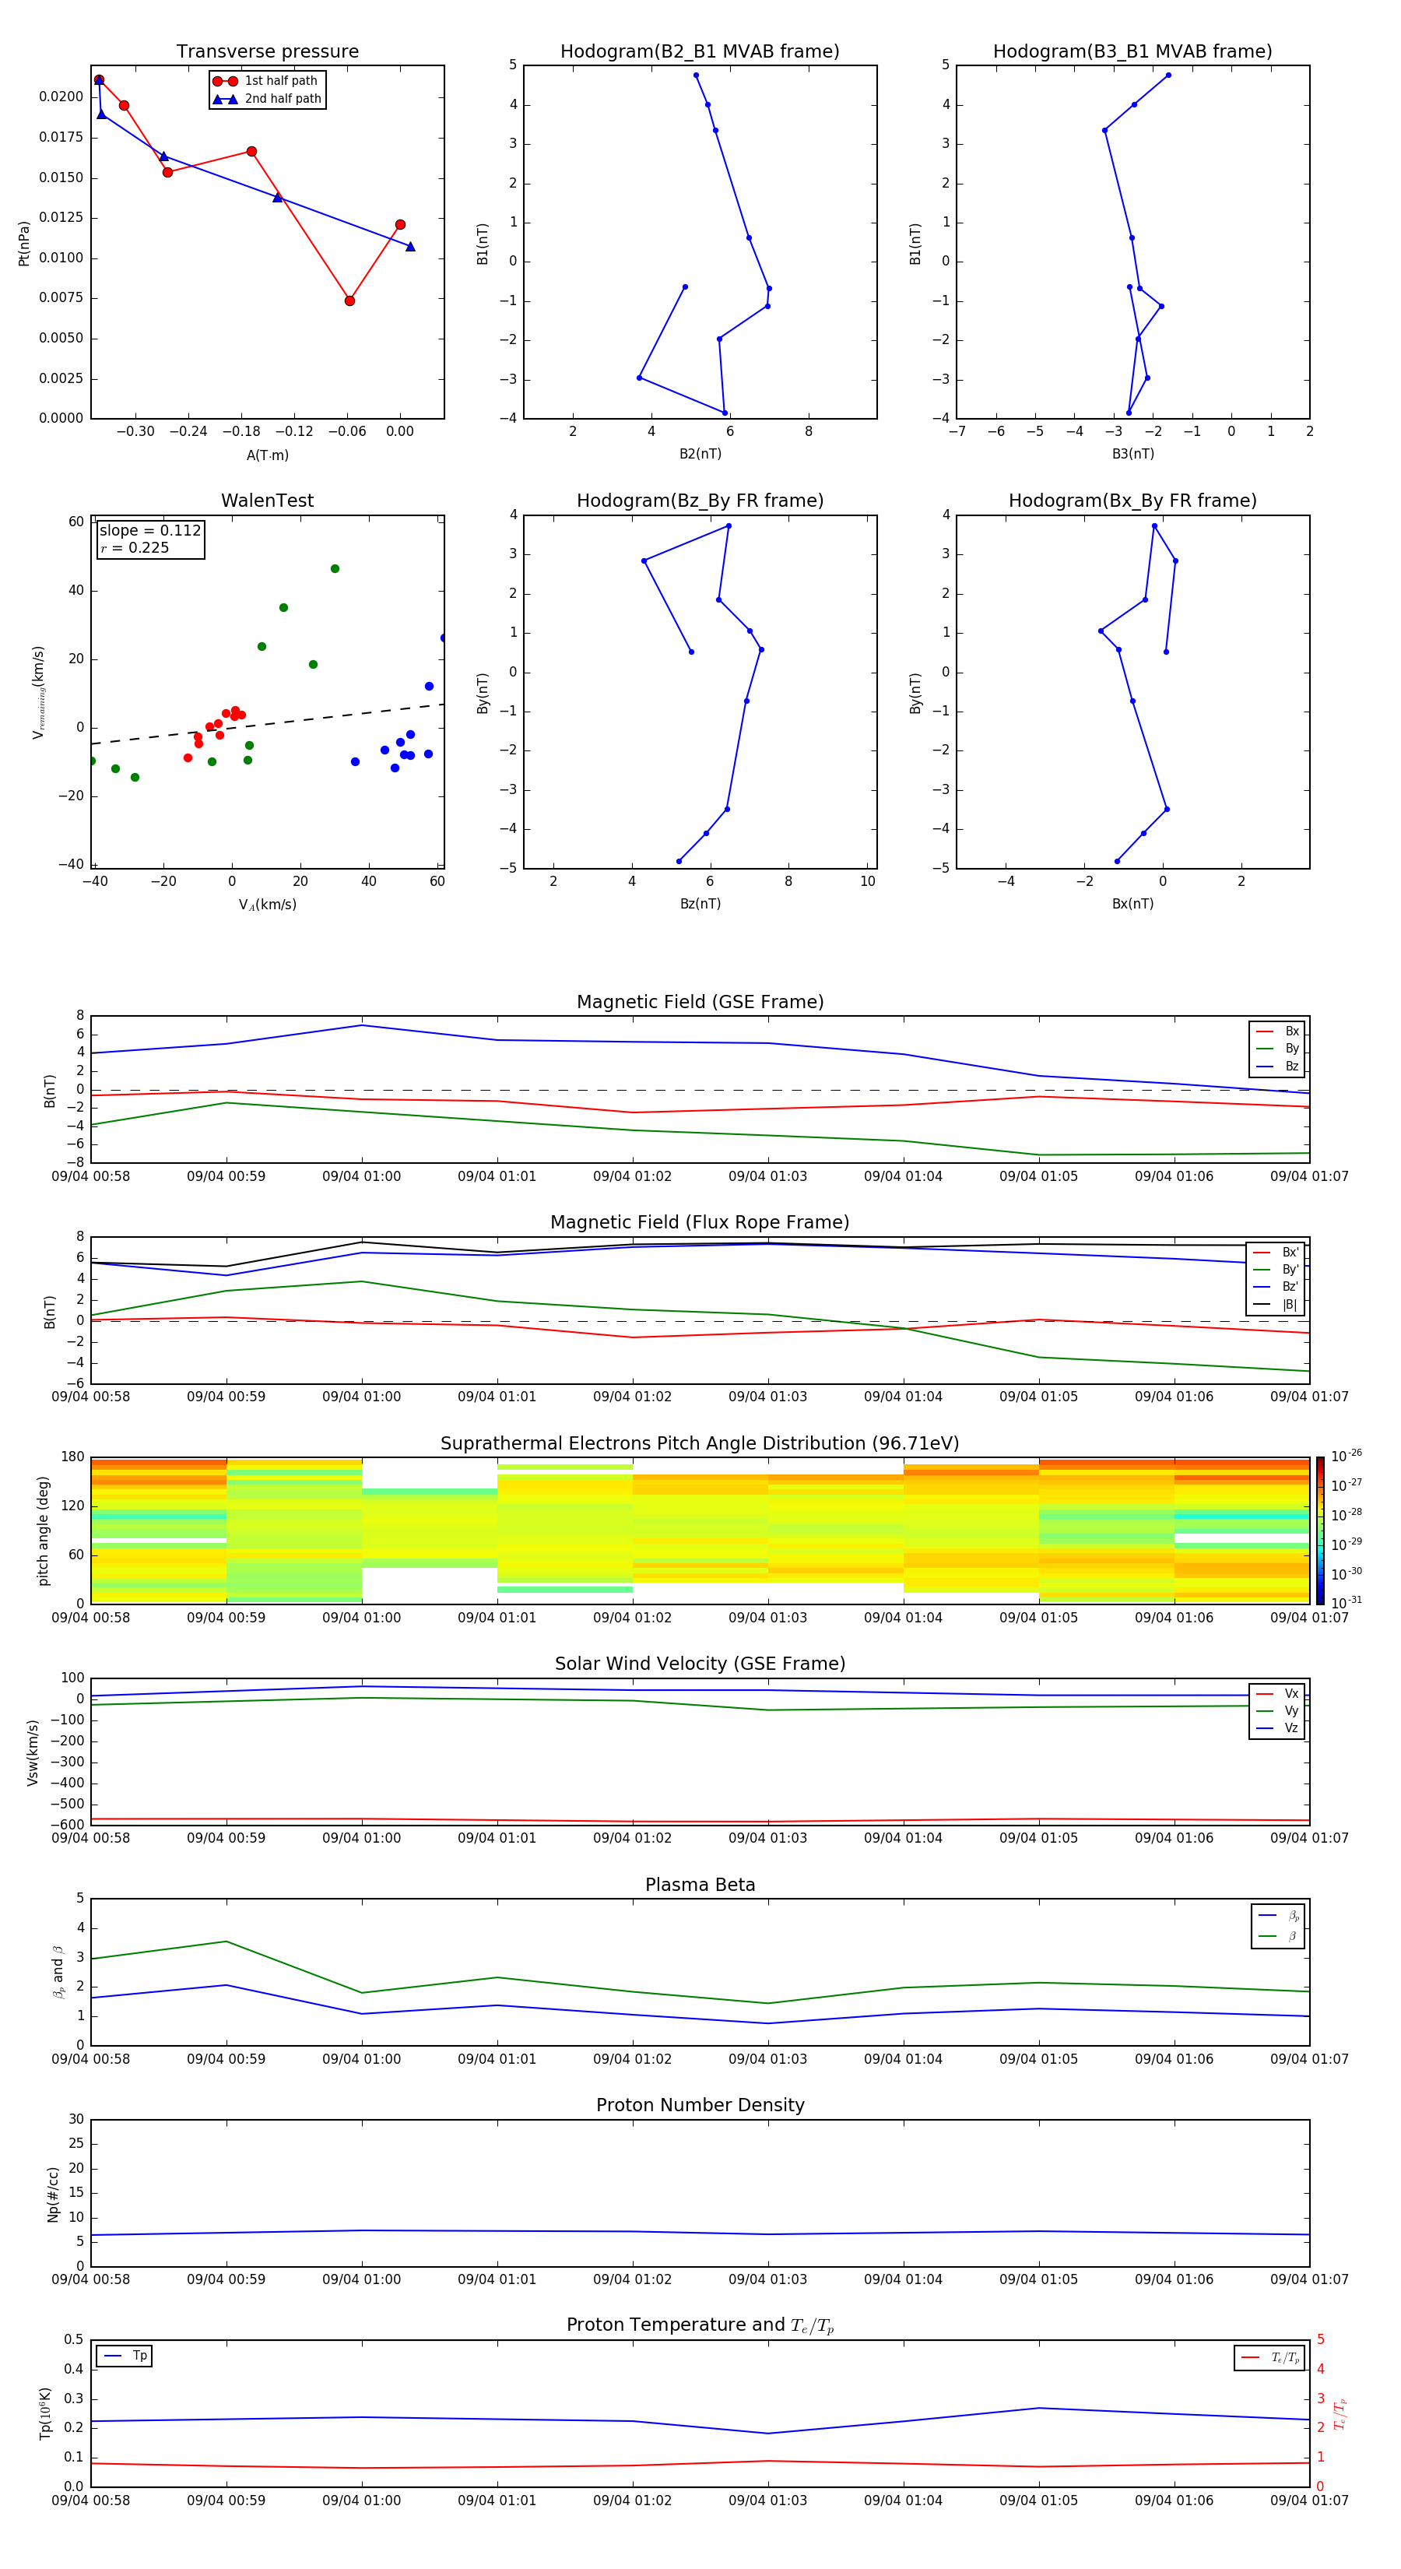Viewport: 1401px width, 2569px height.
Task: Click 'Vz' legend entry in velocity plot
Action: pyautogui.click(x=1277, y=1728)
